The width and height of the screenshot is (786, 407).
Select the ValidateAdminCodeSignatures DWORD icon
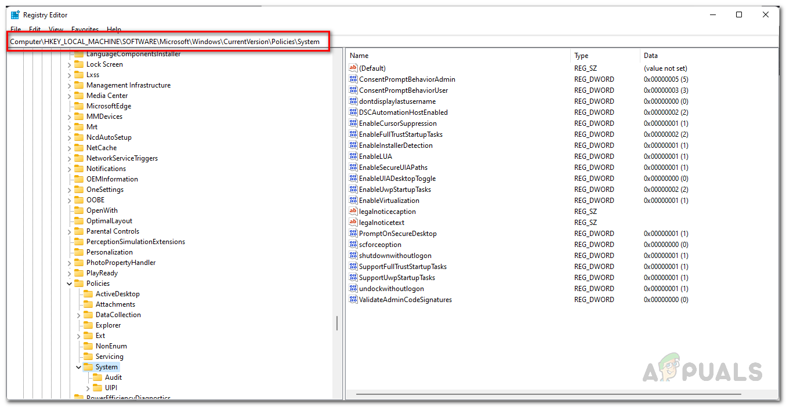(x=353, y=299)
